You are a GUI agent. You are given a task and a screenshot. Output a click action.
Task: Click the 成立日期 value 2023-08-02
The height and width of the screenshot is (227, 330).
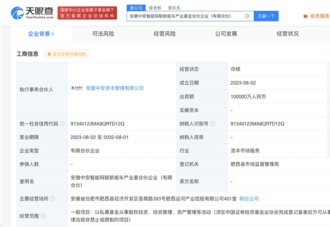(243, 83)
